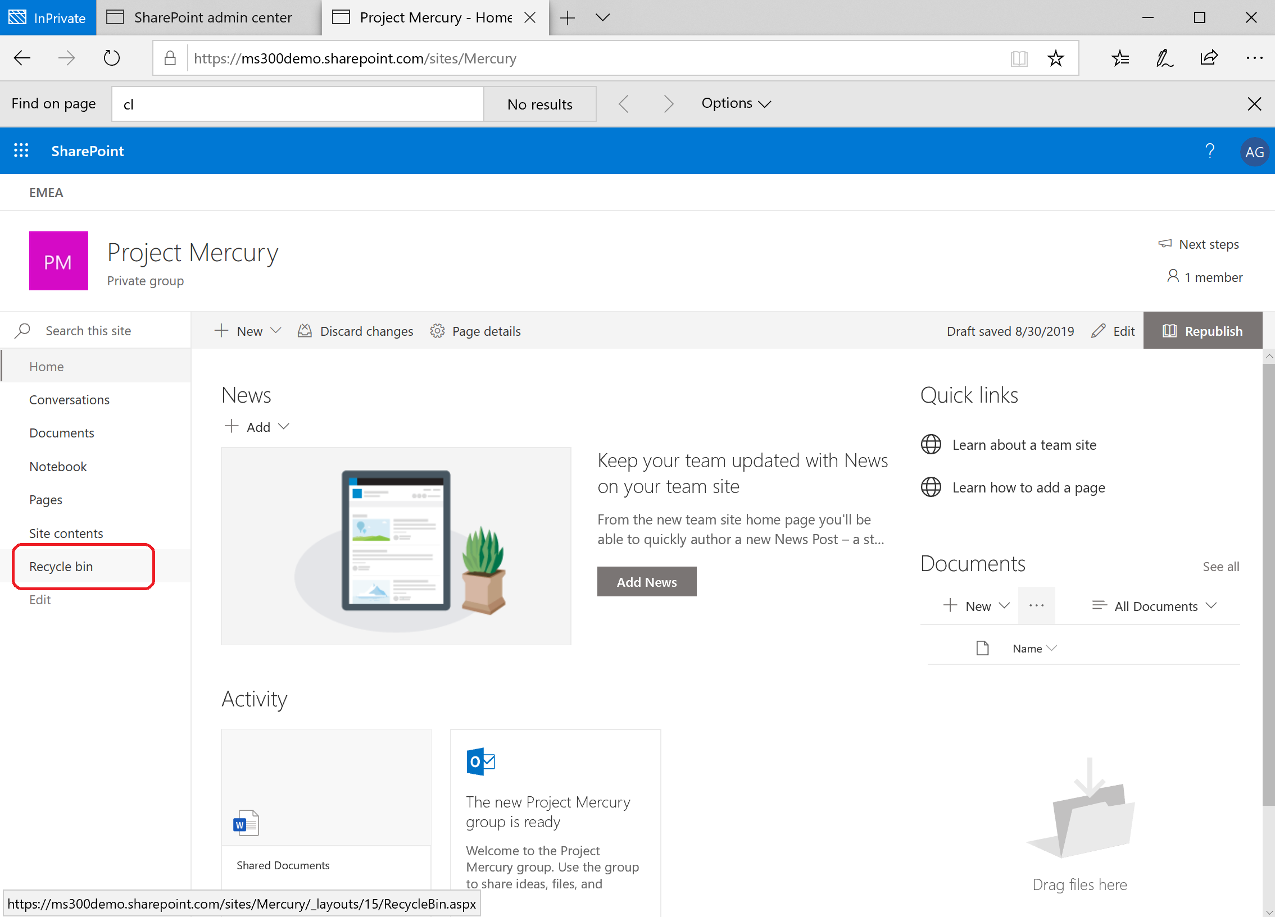
Task: Click the Word document icon in Shared Documents card
Action: (246, 823)
